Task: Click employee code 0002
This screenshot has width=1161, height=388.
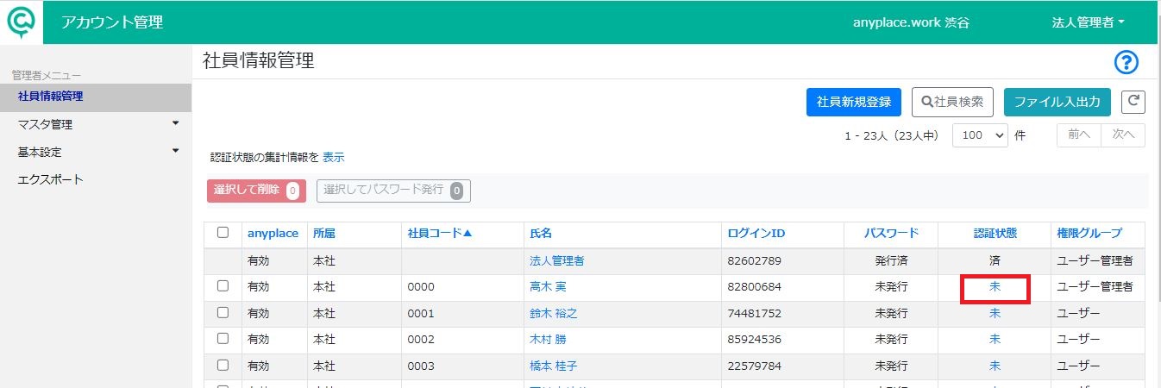Action: point(421,340)
